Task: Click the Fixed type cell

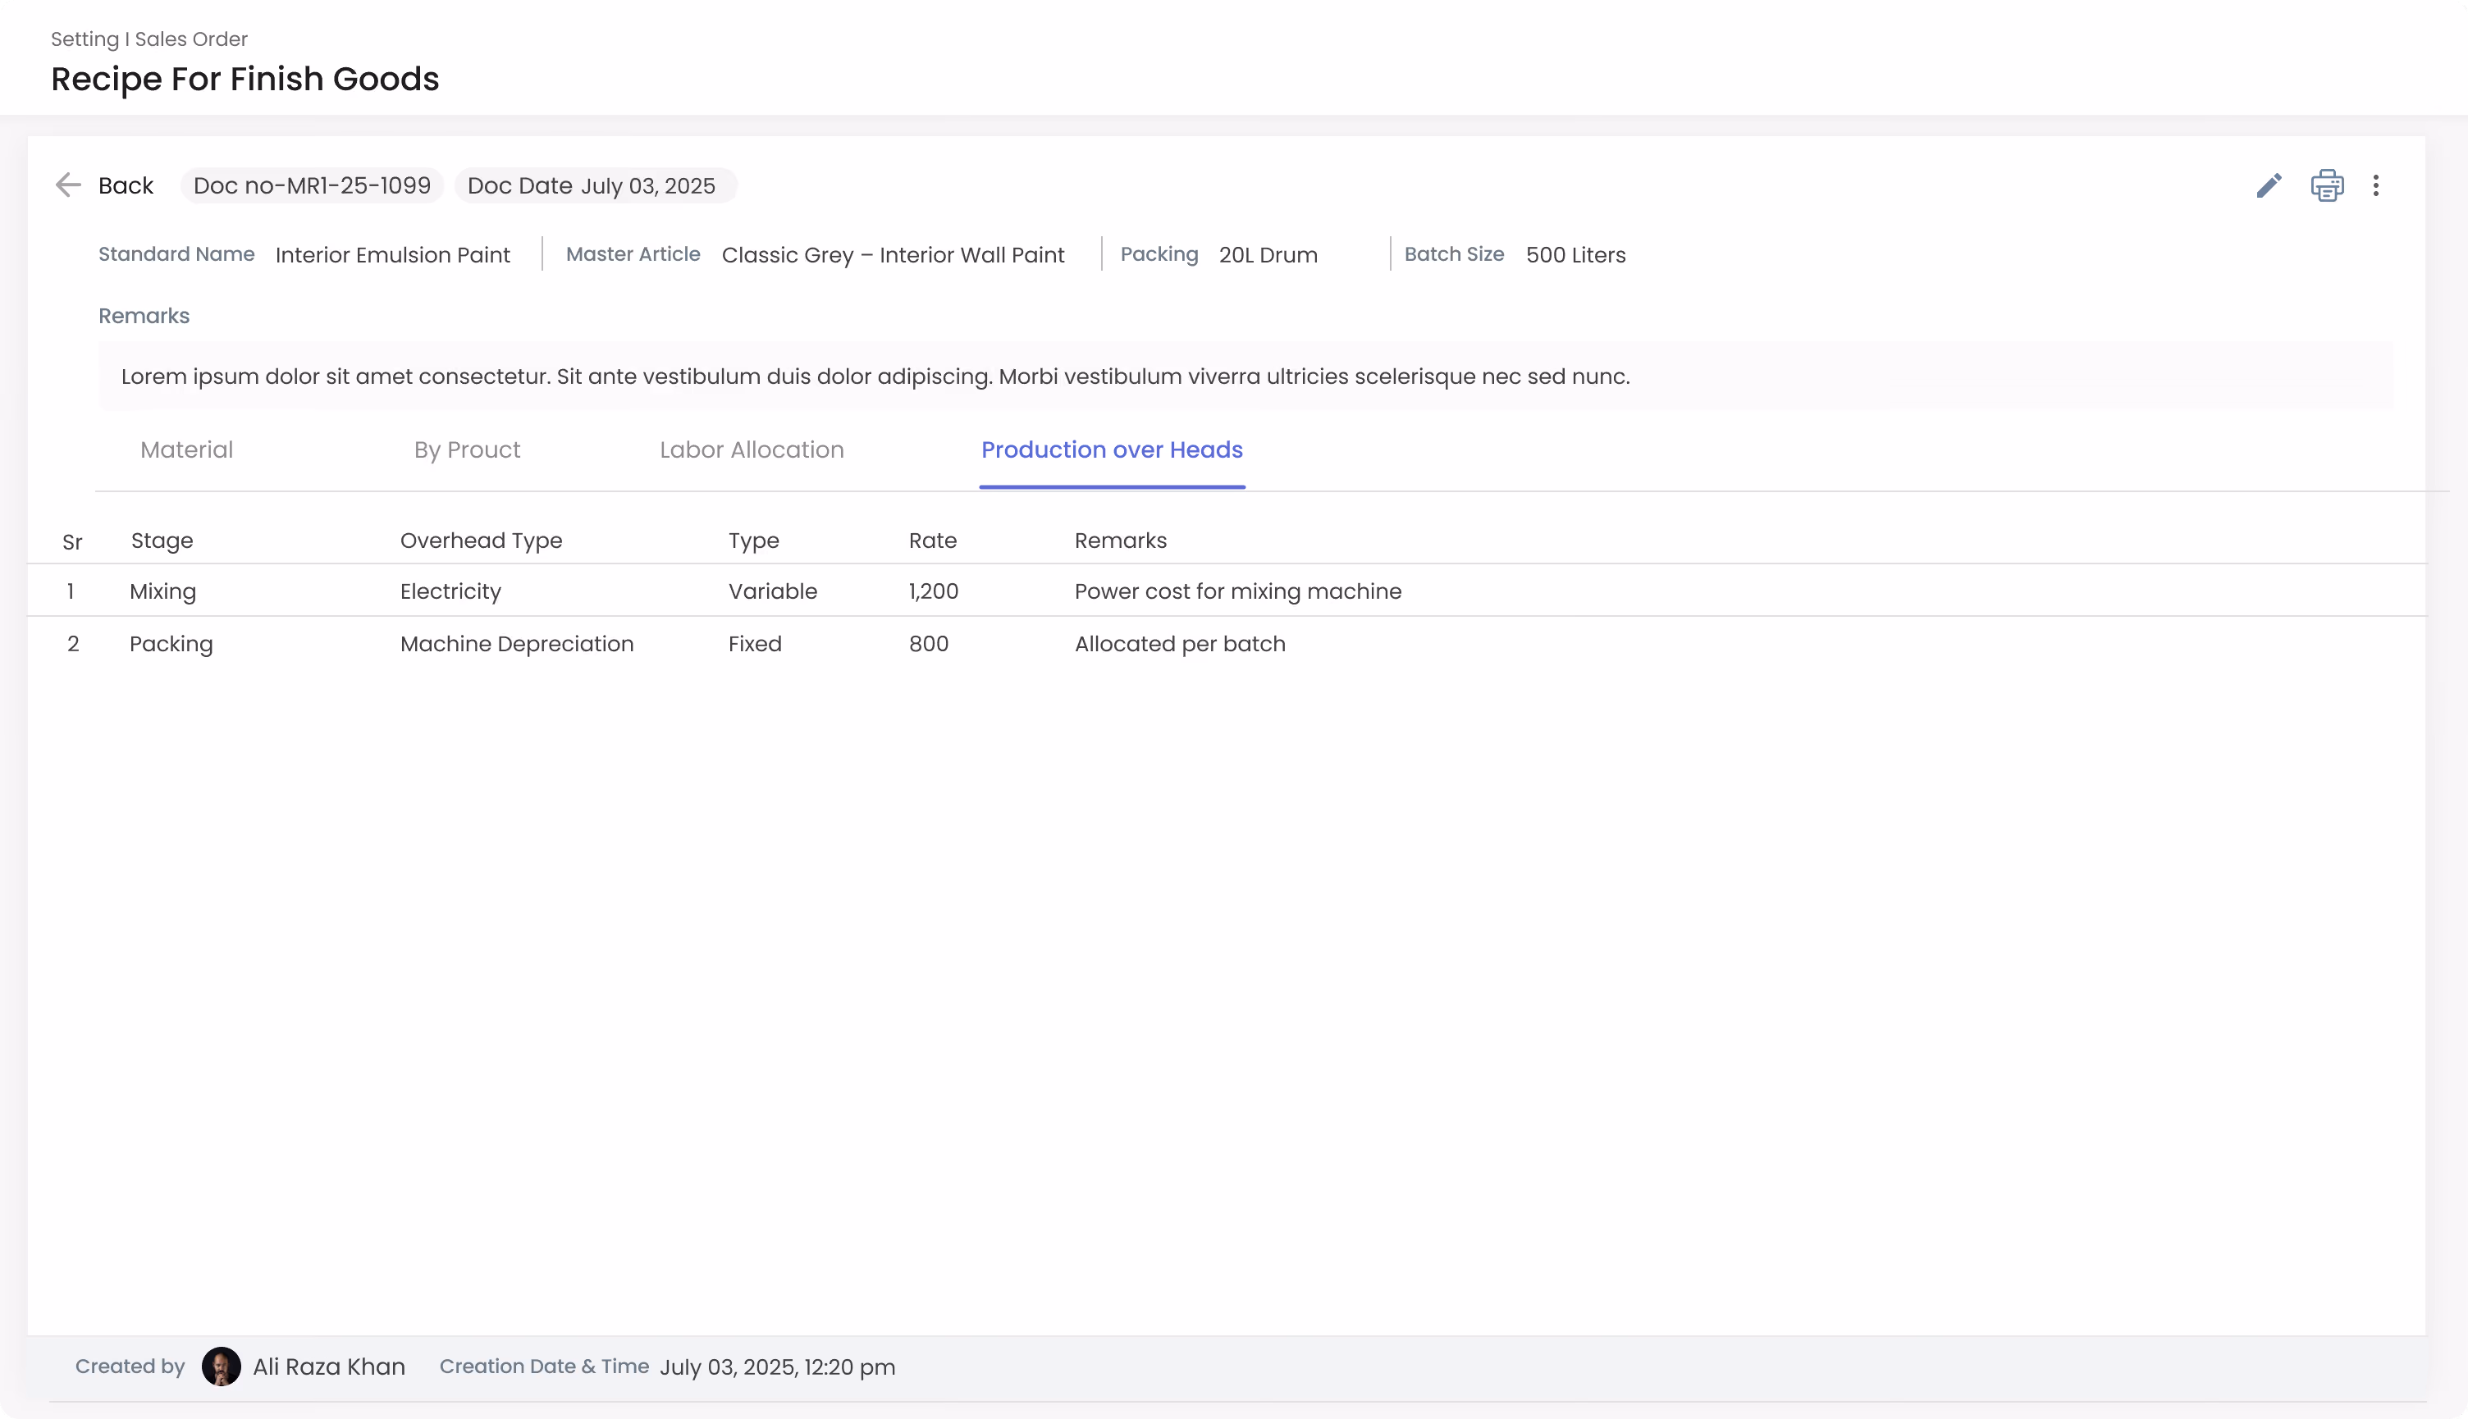Action: click(755, 643)
